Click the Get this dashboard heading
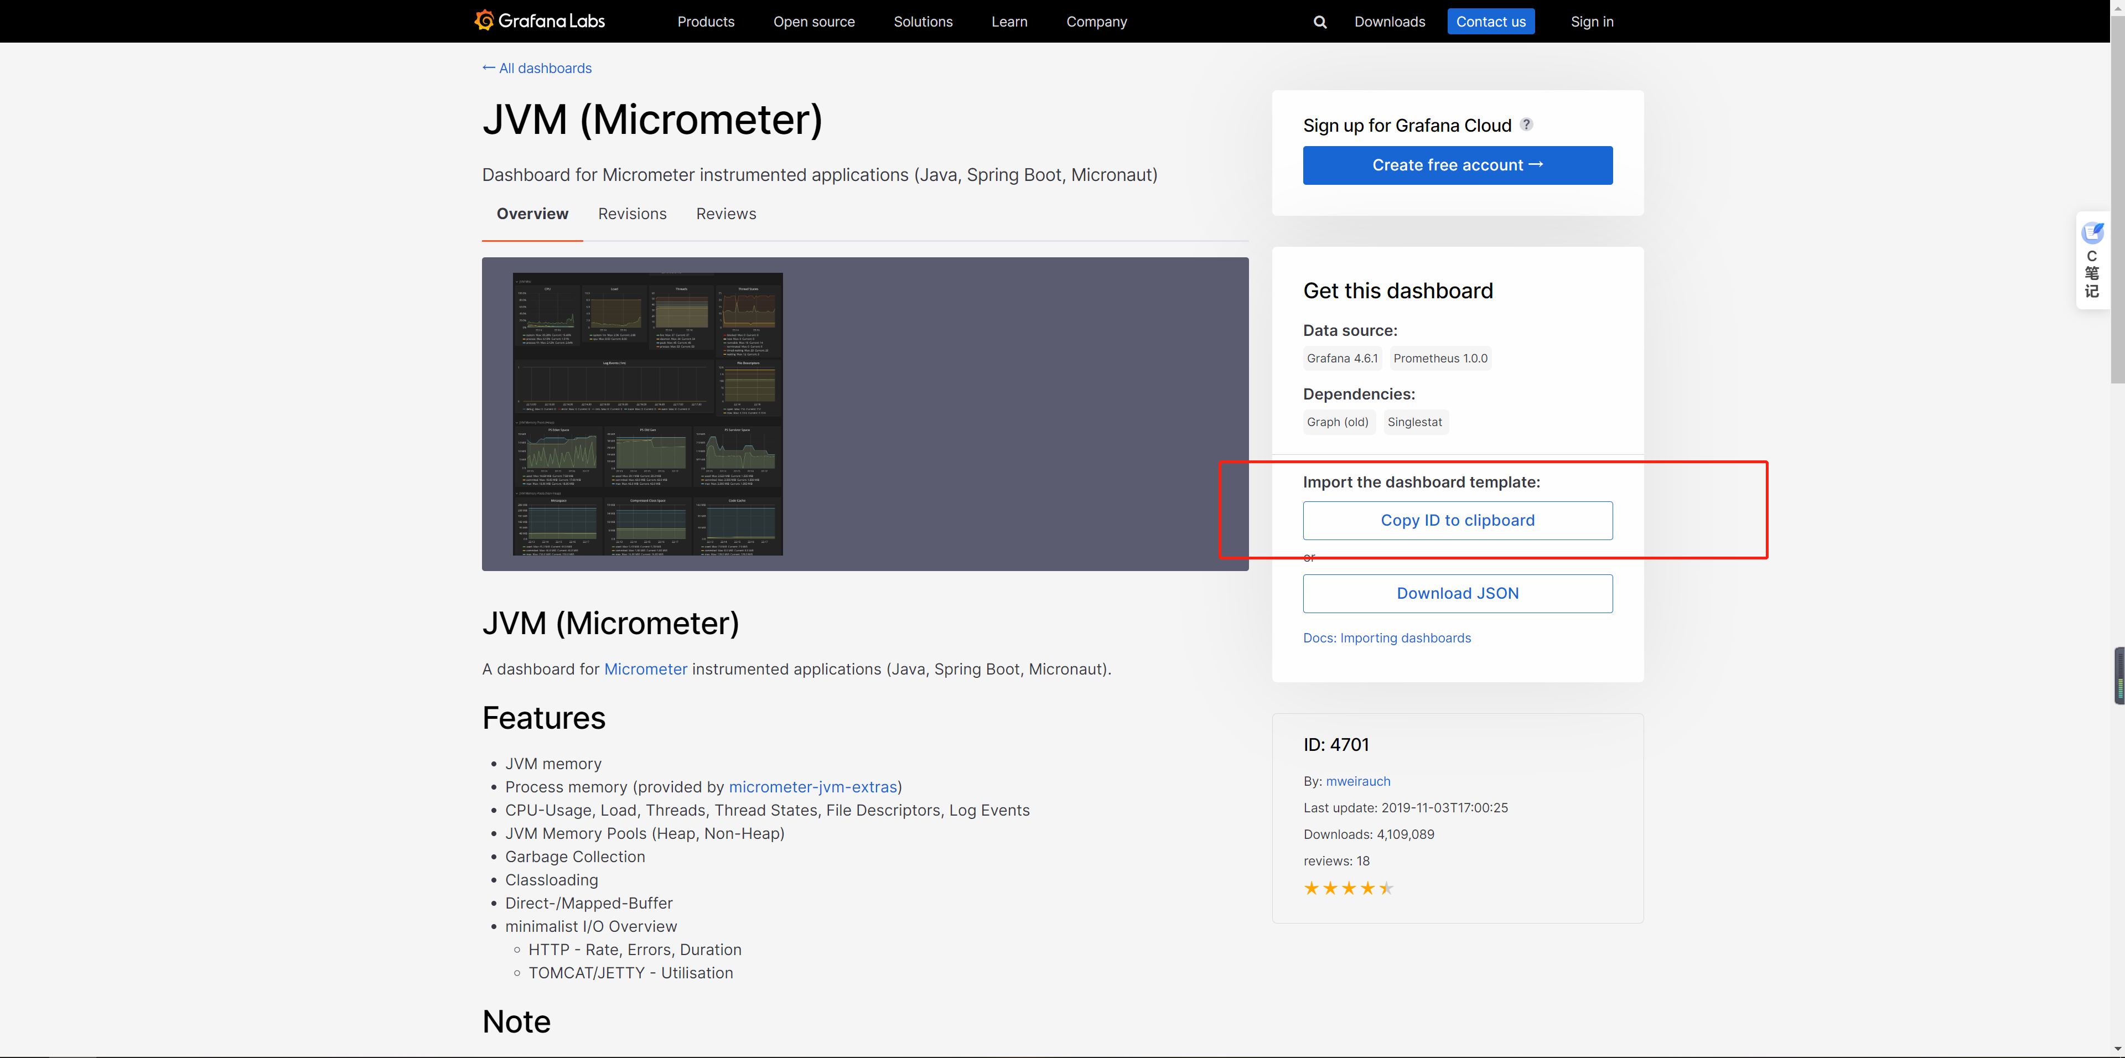Image resolution: width=2125 pixels, height=1058 pixels. tap(1397, 291)
